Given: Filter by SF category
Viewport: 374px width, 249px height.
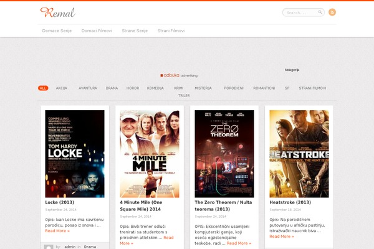Looking at the screenshot, I should 287,88.
